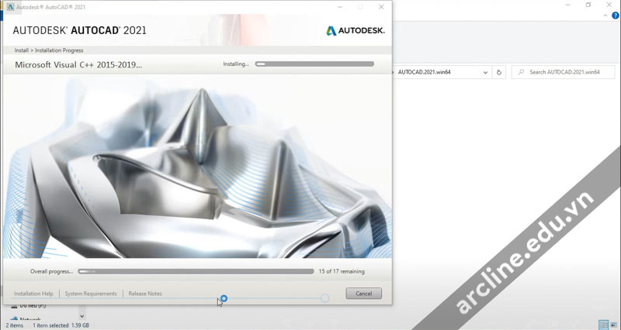Minimize the AutoCAD installer window
Image resolution: width=621 pixels, height=330 pixels.
click(x=340, y=7)
